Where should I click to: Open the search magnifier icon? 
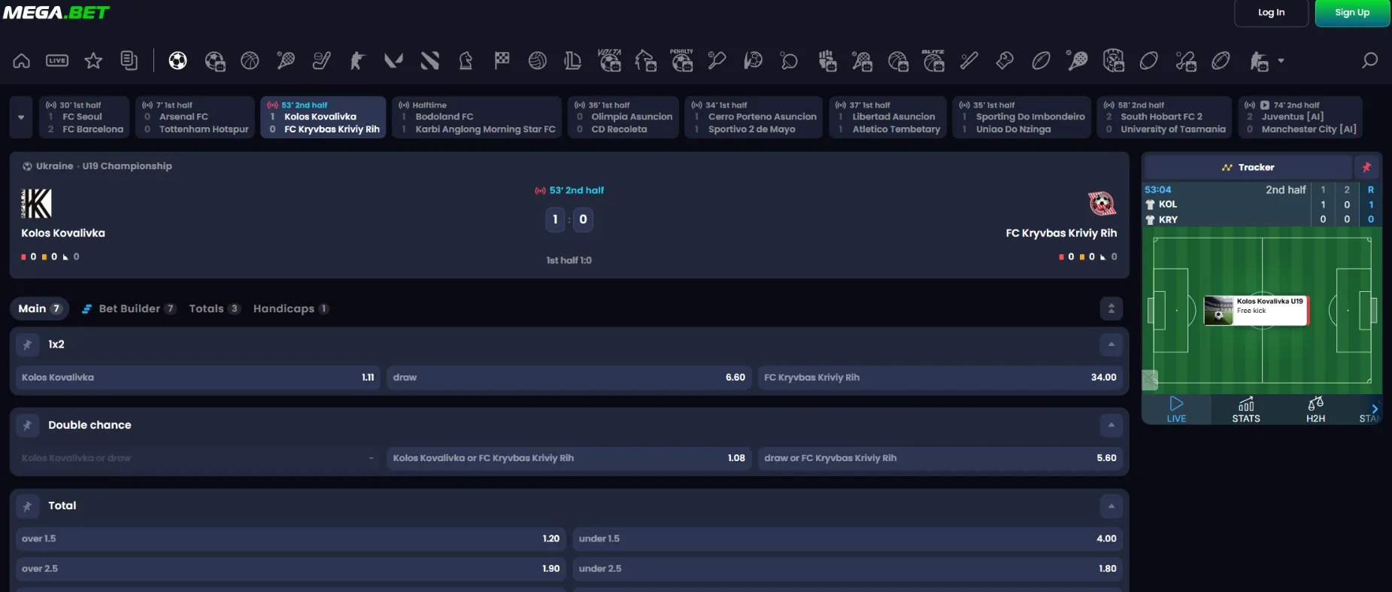(1370, 61)
